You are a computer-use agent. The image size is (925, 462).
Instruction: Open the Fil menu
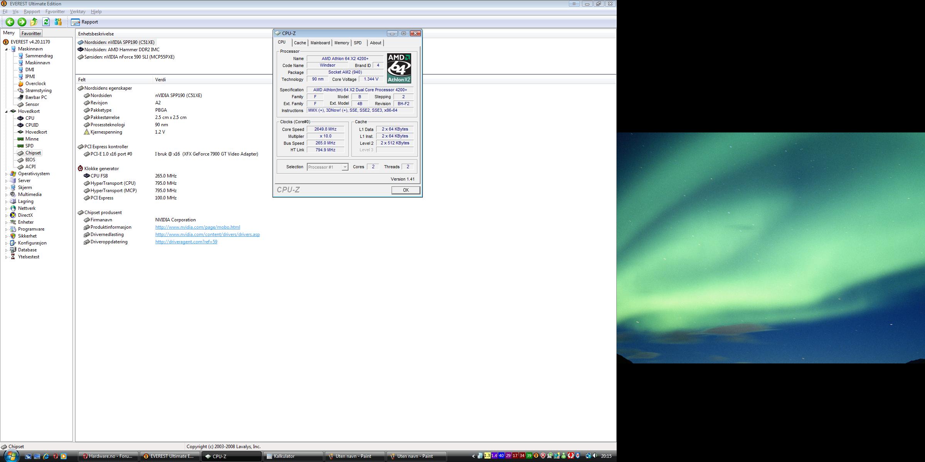[5, 12]
